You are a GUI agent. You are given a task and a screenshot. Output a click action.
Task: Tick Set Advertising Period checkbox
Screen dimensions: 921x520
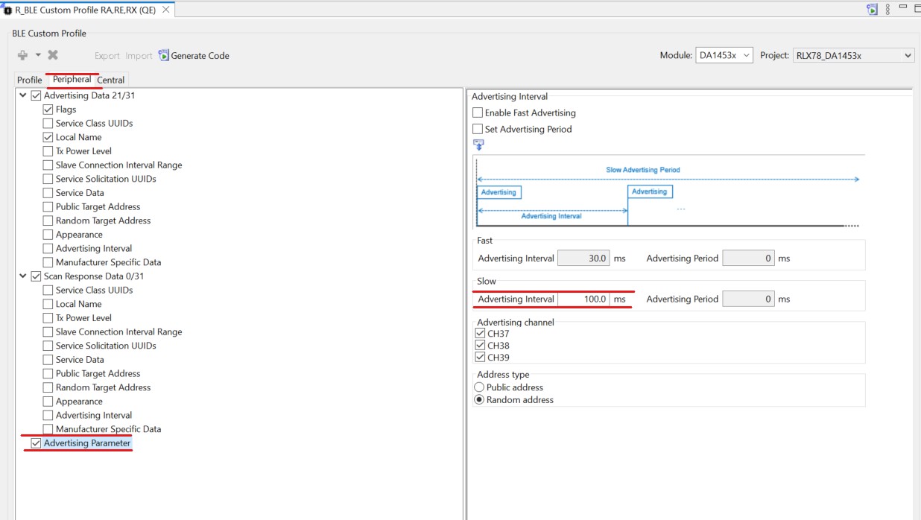(478, 129)
